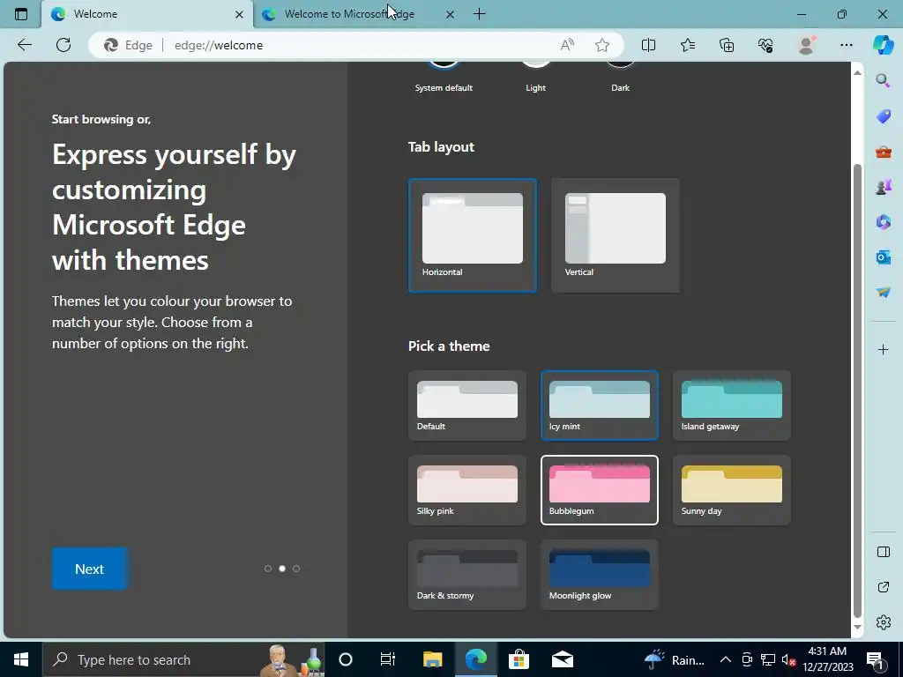Open the profile avatar
Screen dimensions: 903x677
pos(806,45)
